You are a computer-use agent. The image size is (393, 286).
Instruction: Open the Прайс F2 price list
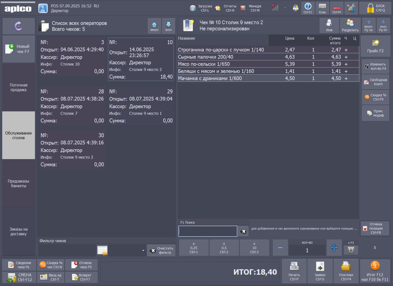coord(375,46)
